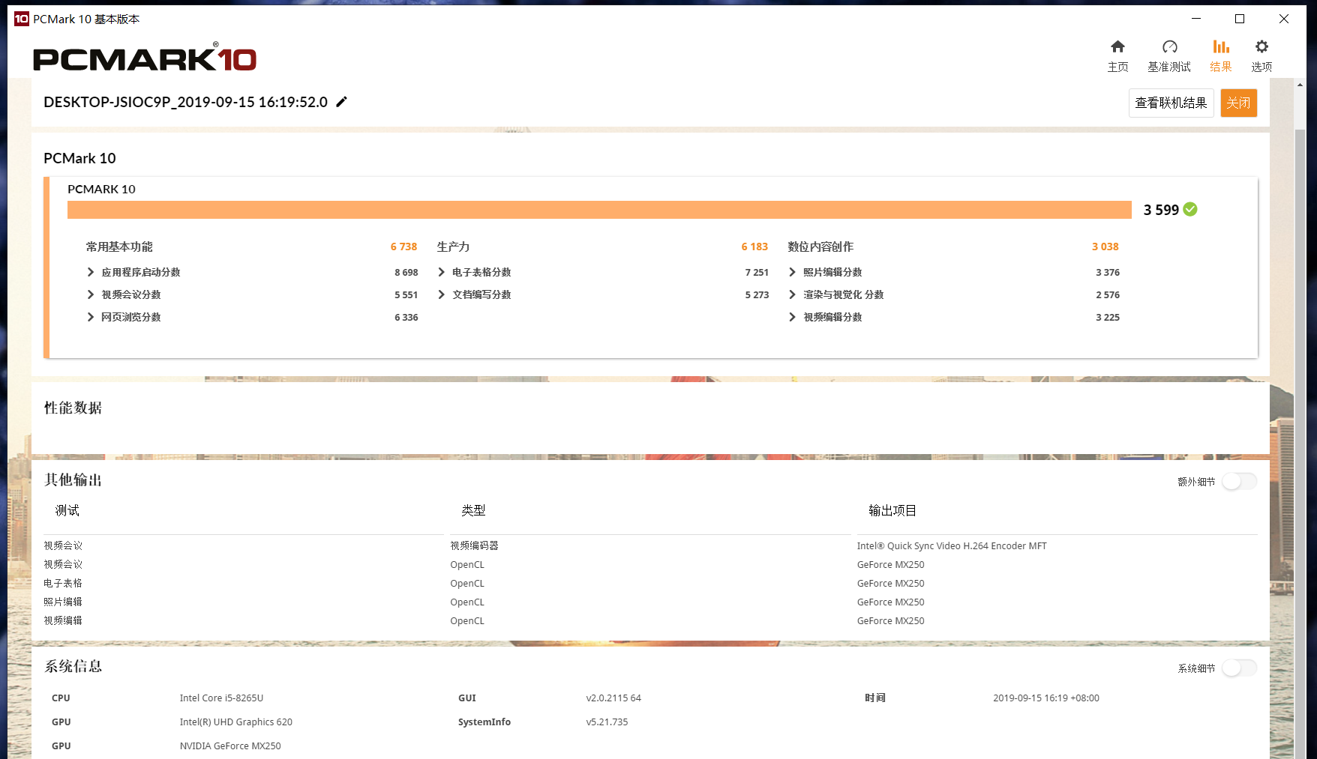Click the orange 关闭 button

[x=1238, y=103]
